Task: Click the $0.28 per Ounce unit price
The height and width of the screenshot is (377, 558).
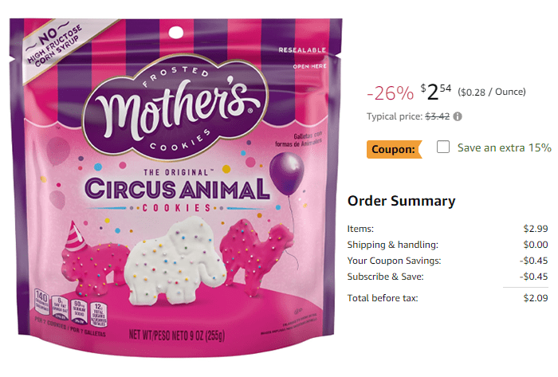Action: coord(492,92)
